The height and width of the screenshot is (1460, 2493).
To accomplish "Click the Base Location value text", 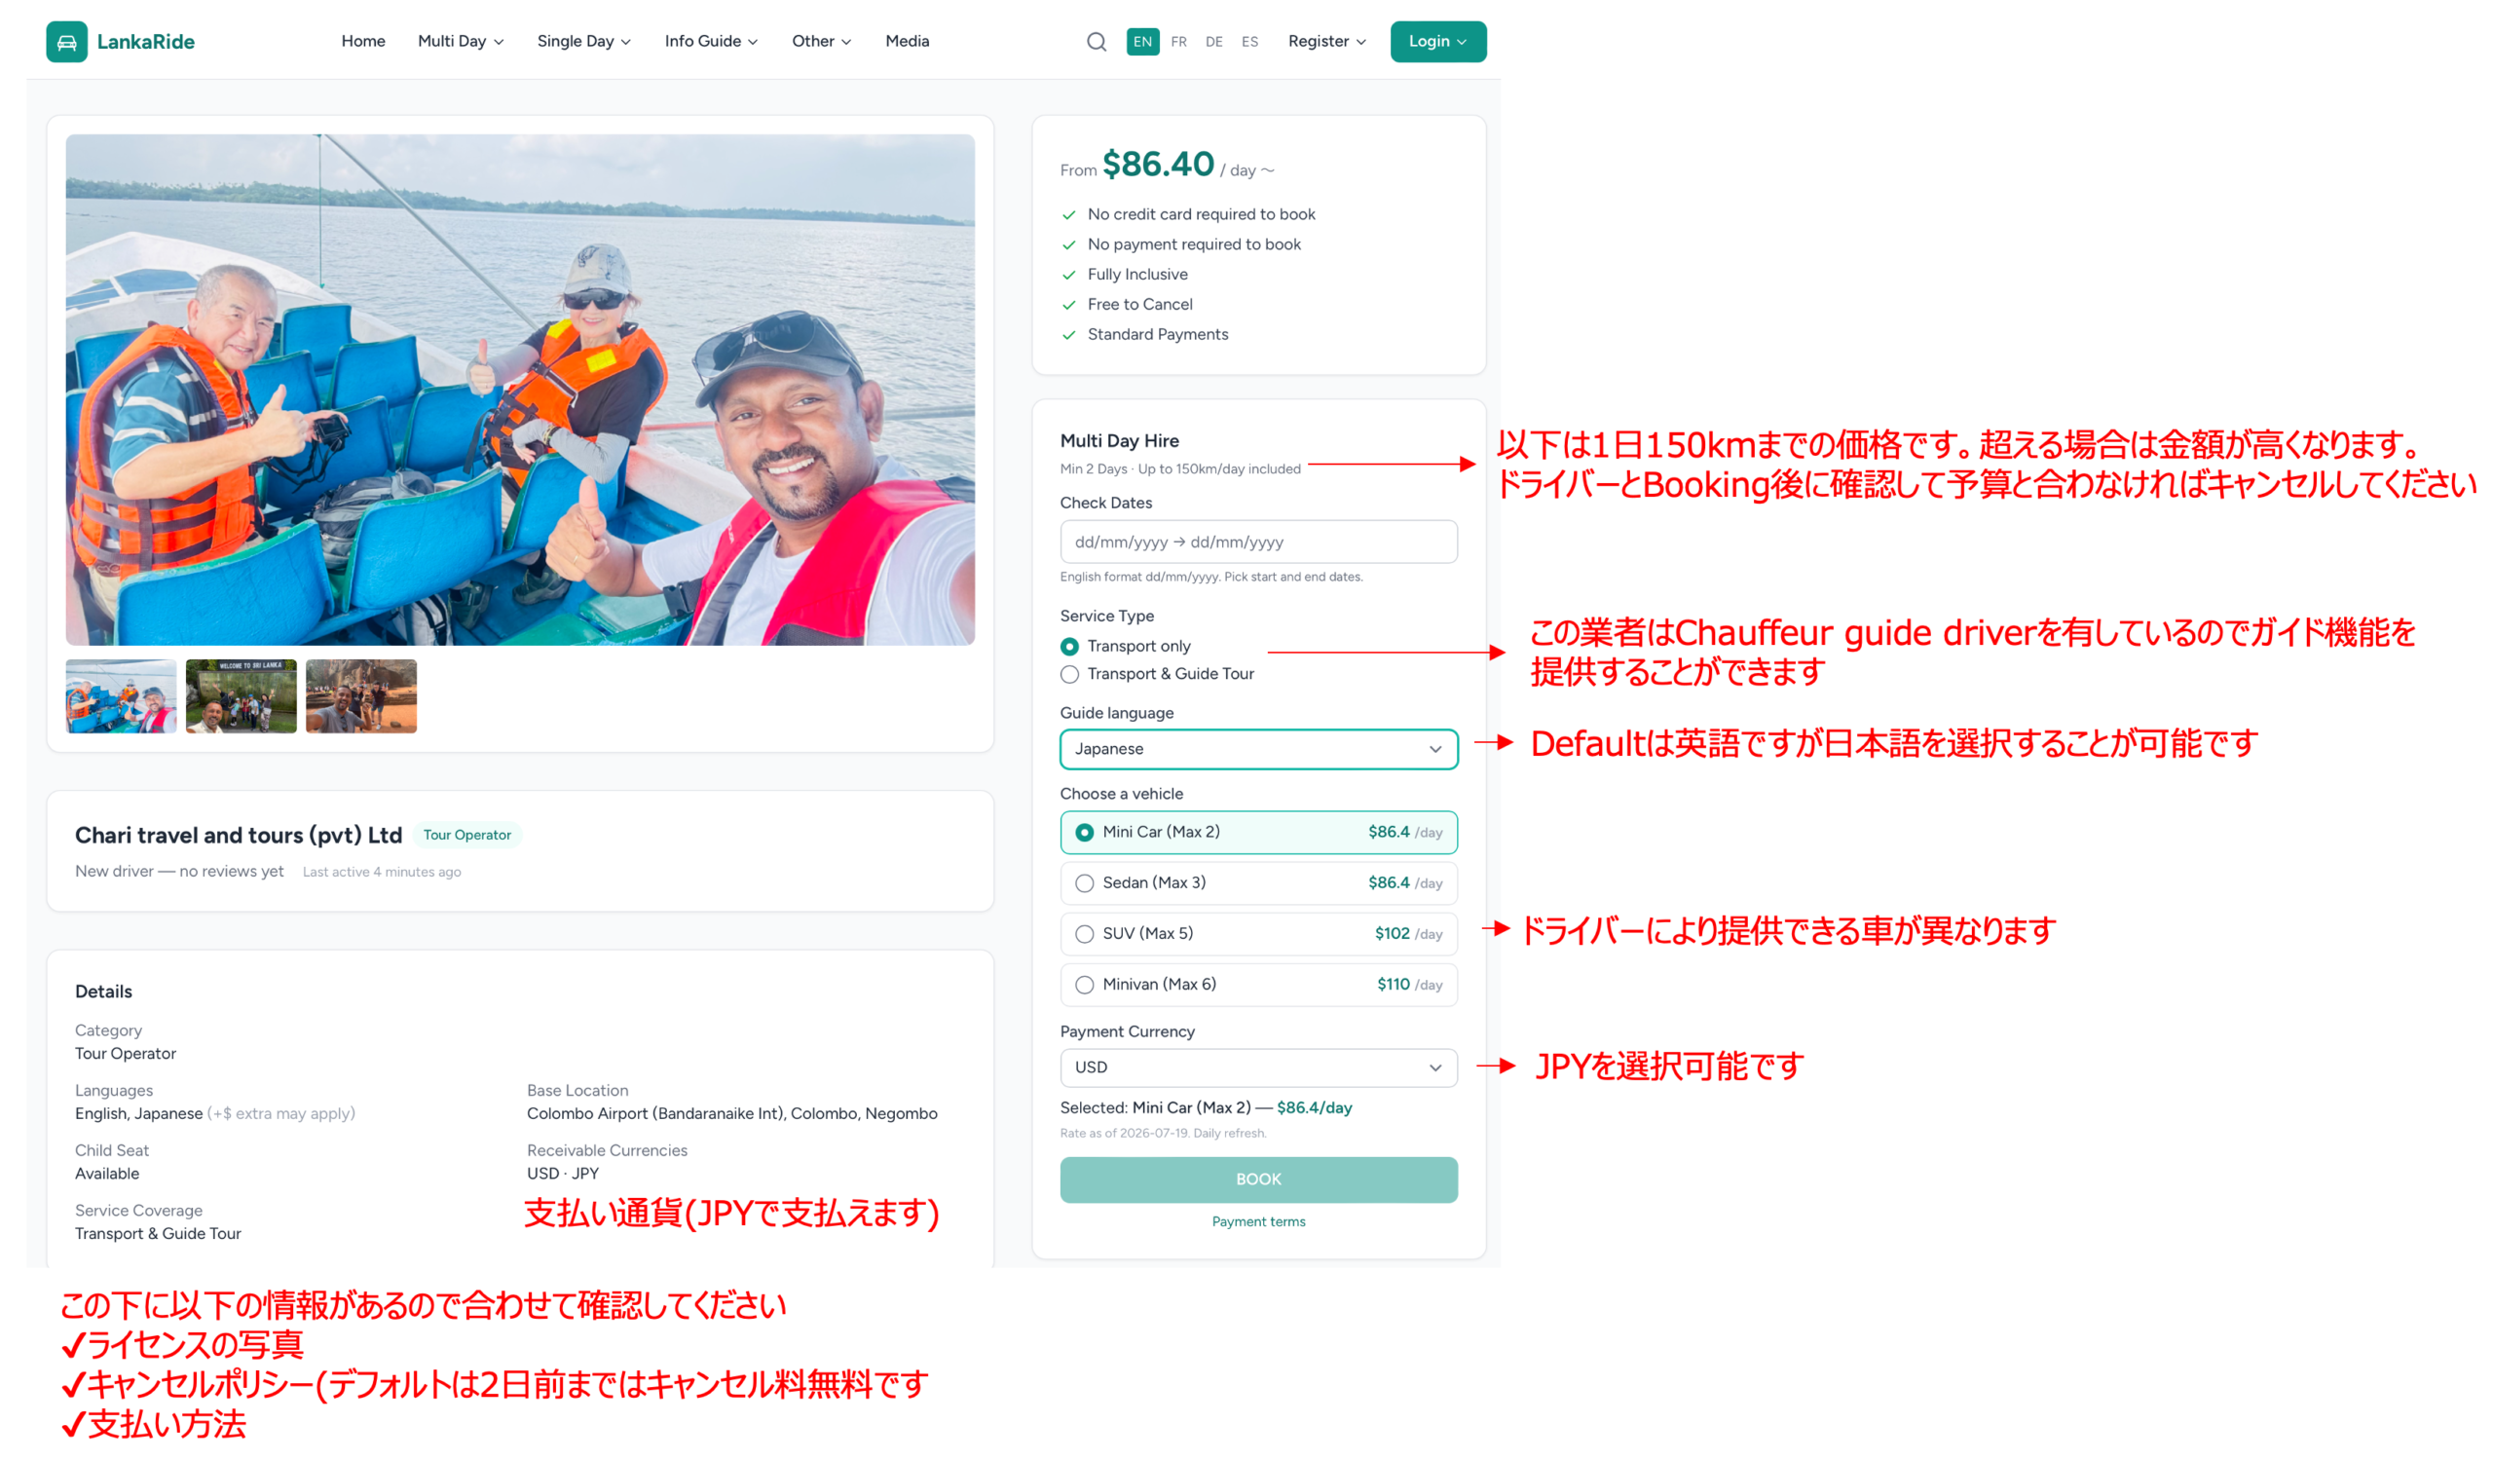I will pyautogui.click(x=732, y=1114).
